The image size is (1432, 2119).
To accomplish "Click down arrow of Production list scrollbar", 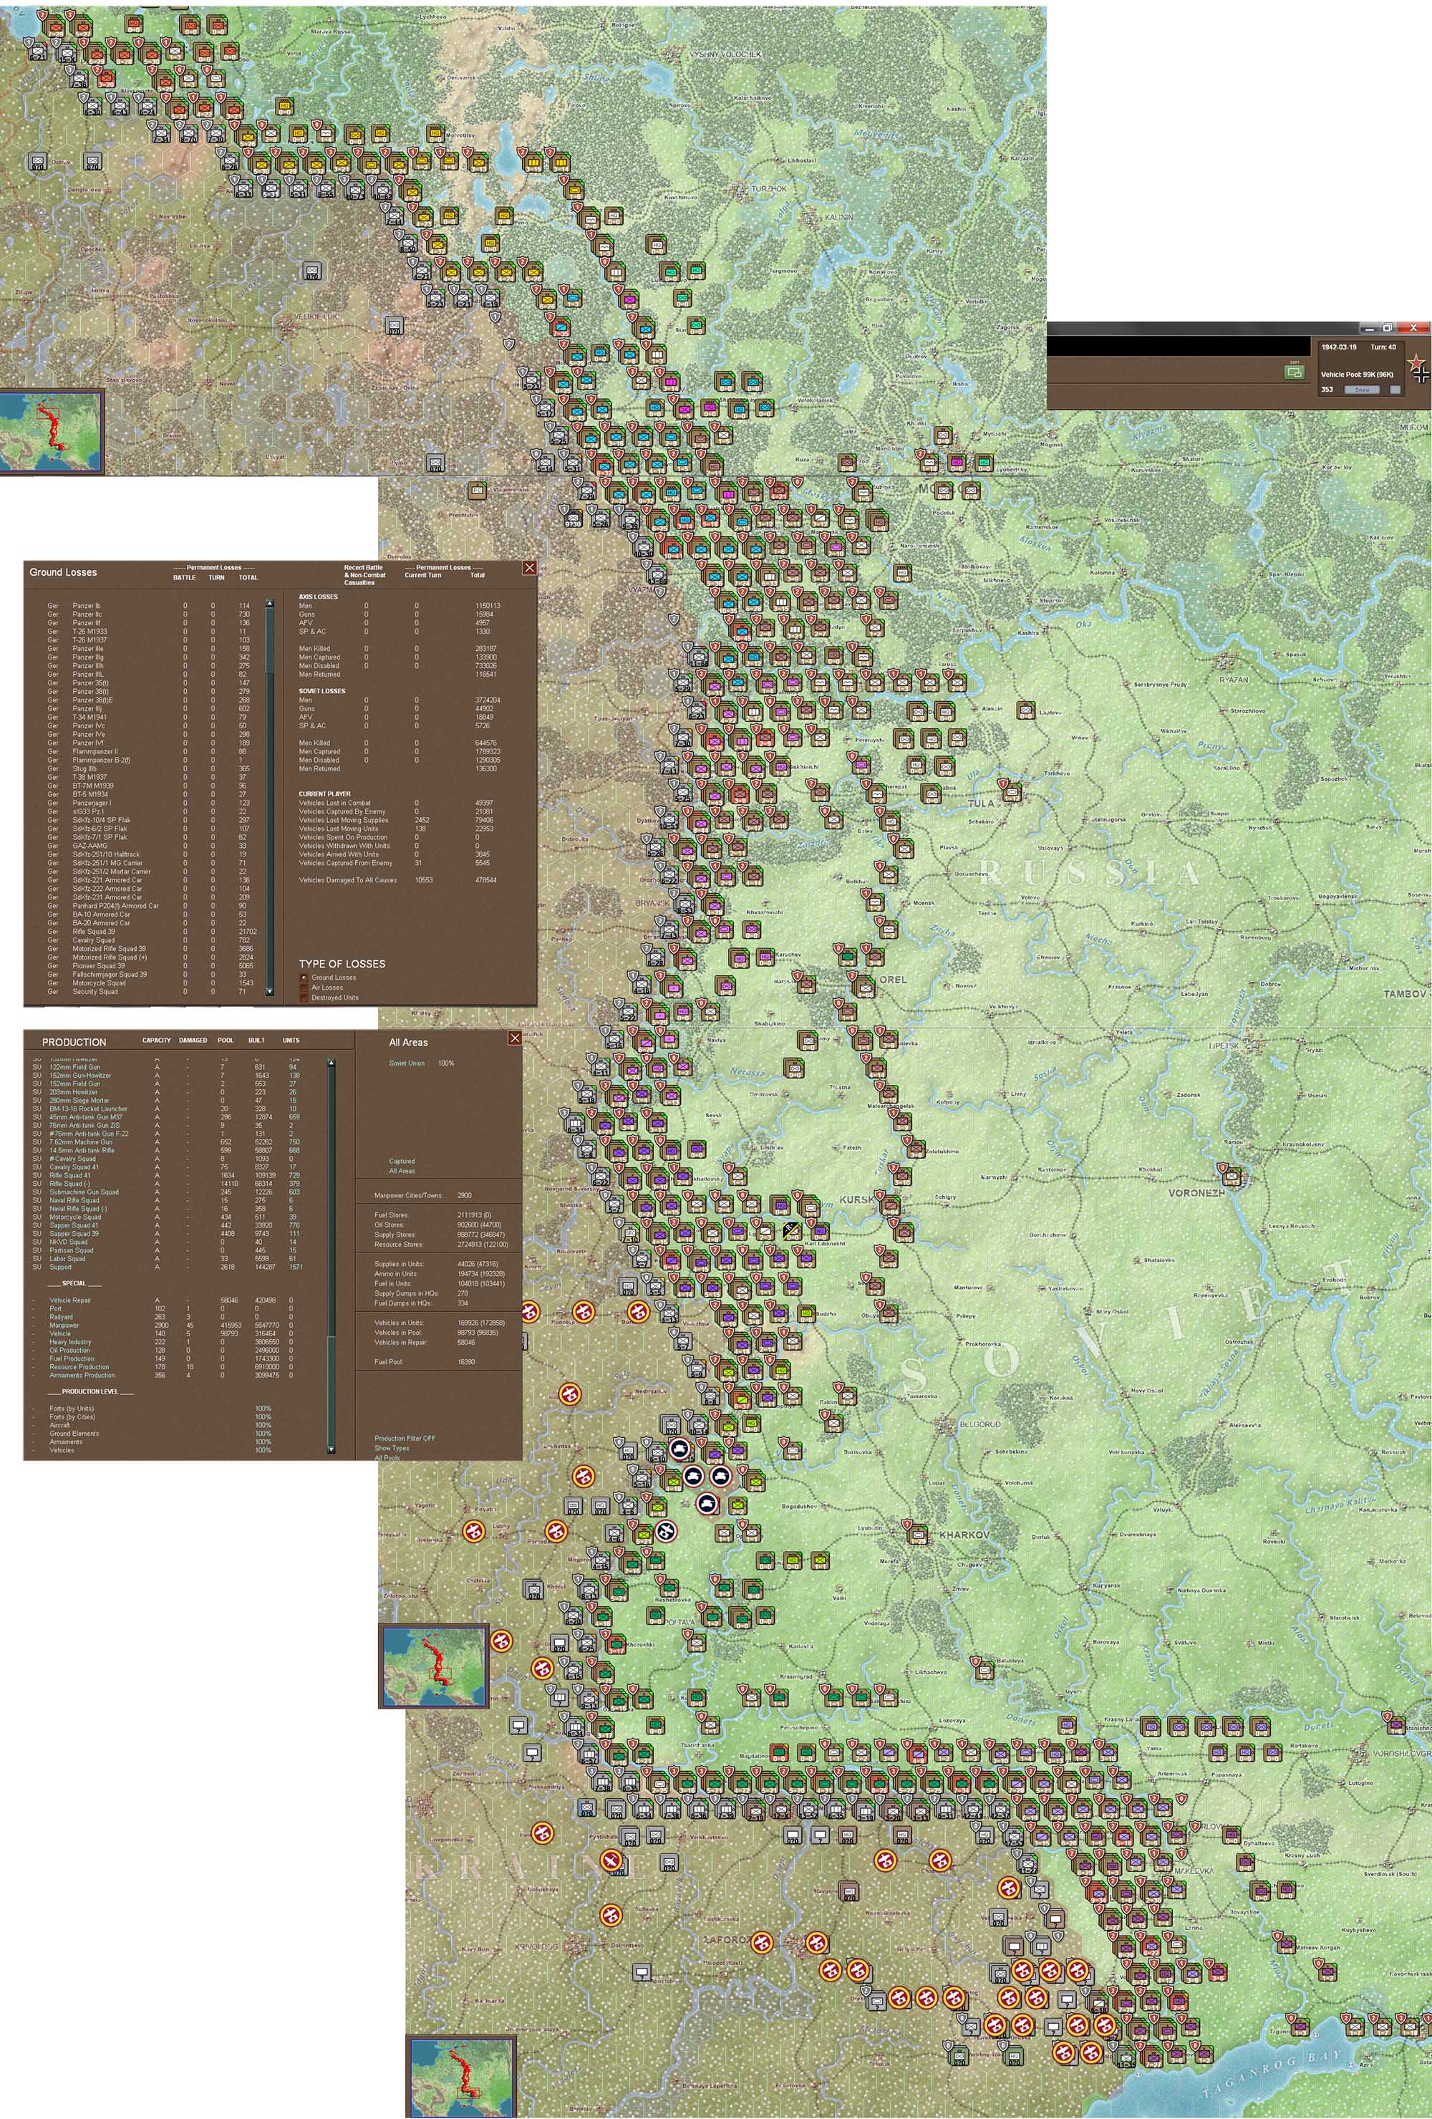I will [x=331, y=1449].
